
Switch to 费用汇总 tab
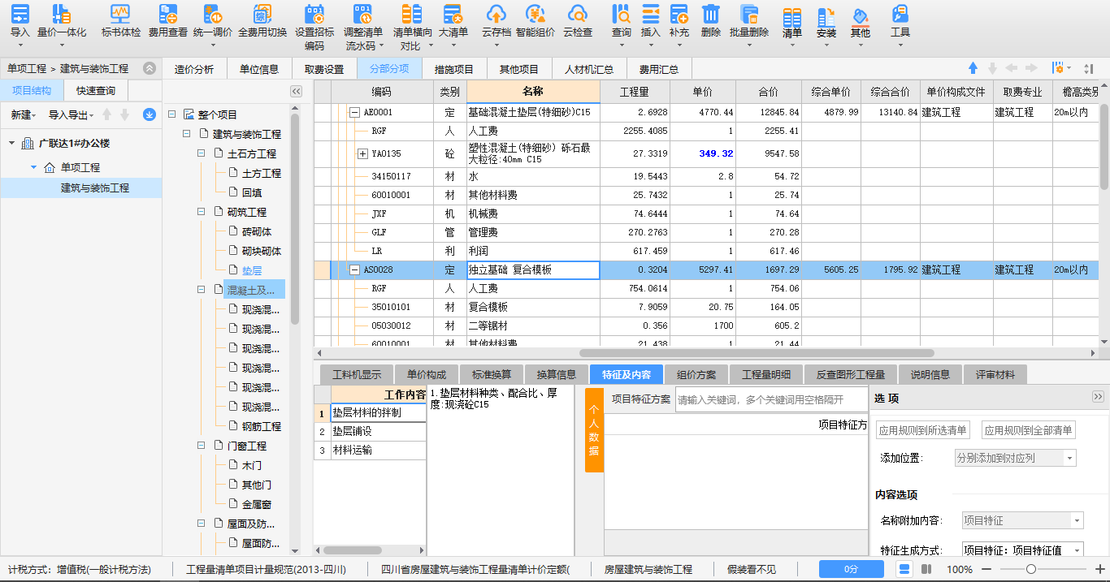(x=659, y=69)
